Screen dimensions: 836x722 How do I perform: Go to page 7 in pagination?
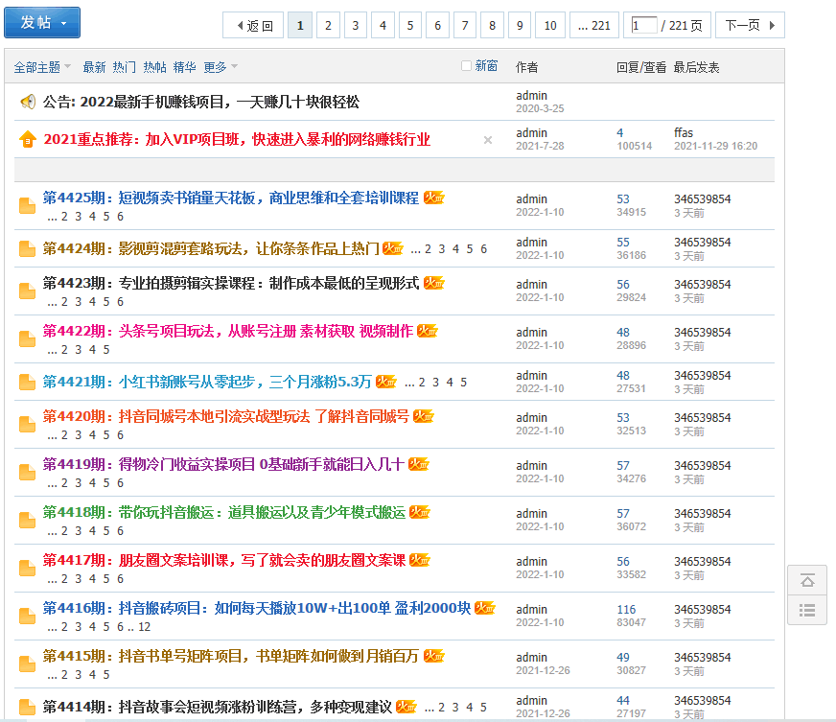coord(465,25)
